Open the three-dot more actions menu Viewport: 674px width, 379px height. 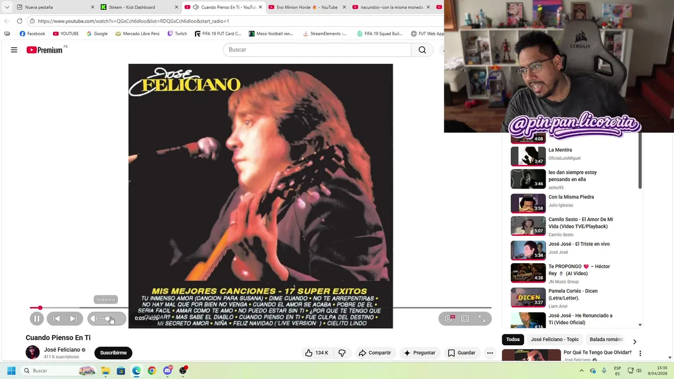tap(490, 353)
